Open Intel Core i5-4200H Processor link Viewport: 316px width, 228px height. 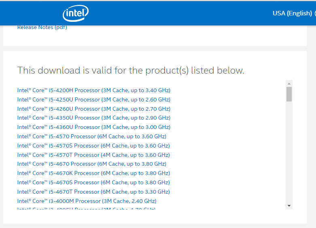click(x=93, y=90)
